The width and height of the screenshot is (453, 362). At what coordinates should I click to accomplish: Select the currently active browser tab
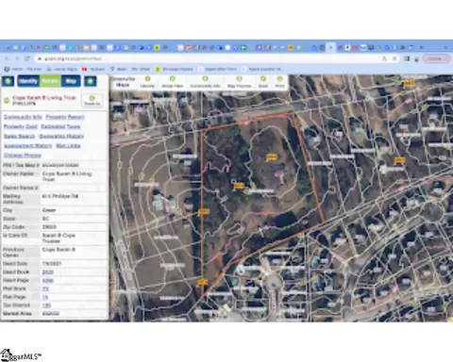click(330, 47)
